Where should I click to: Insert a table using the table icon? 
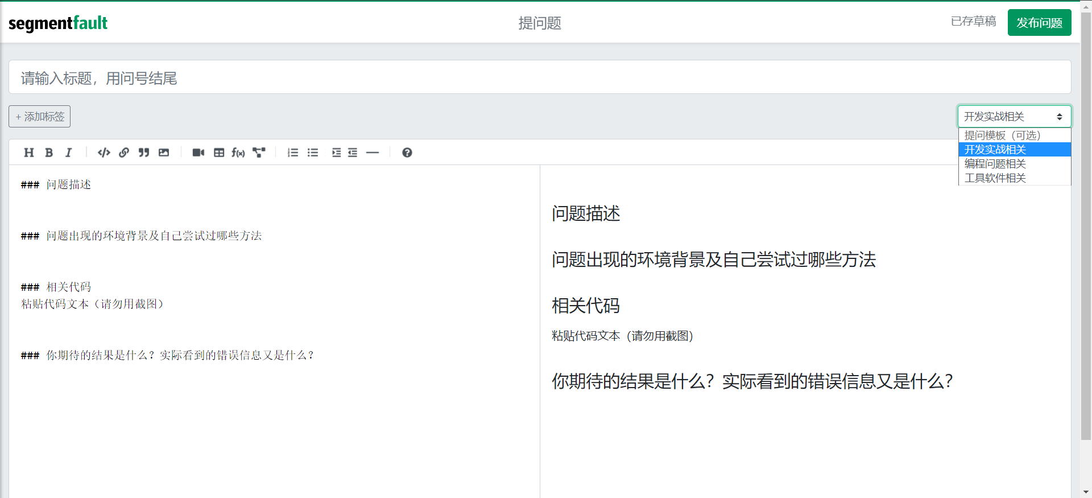tap(219, 153)
